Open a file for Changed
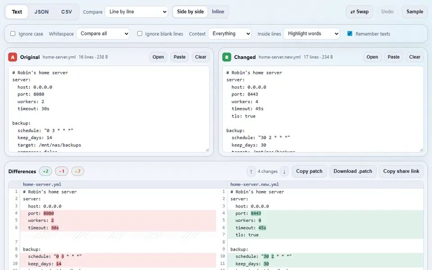This screenshot has width=432, height=270. pyautogui.click(x=372, y=57)
